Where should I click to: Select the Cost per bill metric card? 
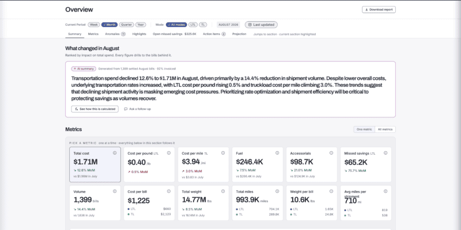click(x=149, y=203)
